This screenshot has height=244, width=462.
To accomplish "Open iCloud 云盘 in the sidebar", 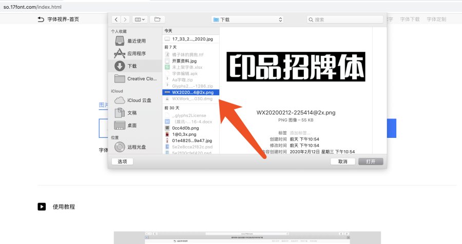I will click(139, 100).
